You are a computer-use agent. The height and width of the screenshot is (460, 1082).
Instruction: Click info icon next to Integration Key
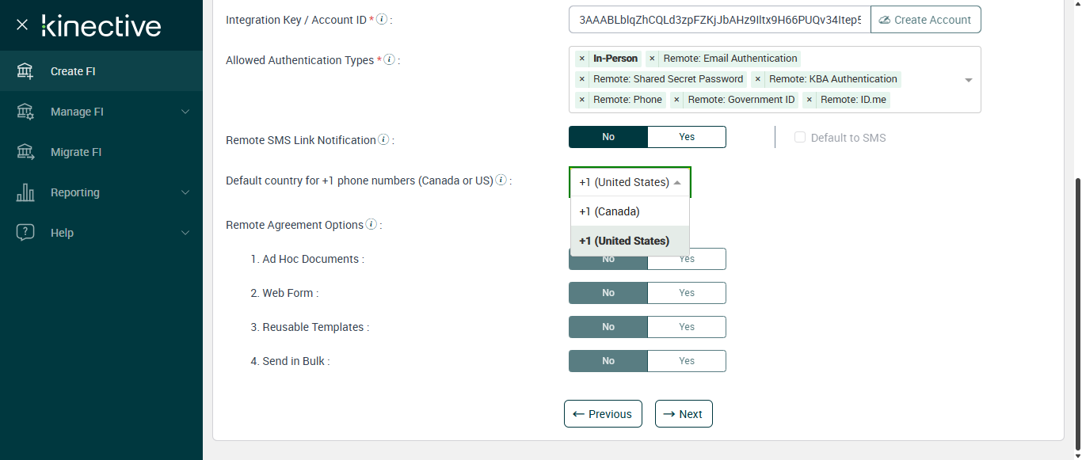382,19
